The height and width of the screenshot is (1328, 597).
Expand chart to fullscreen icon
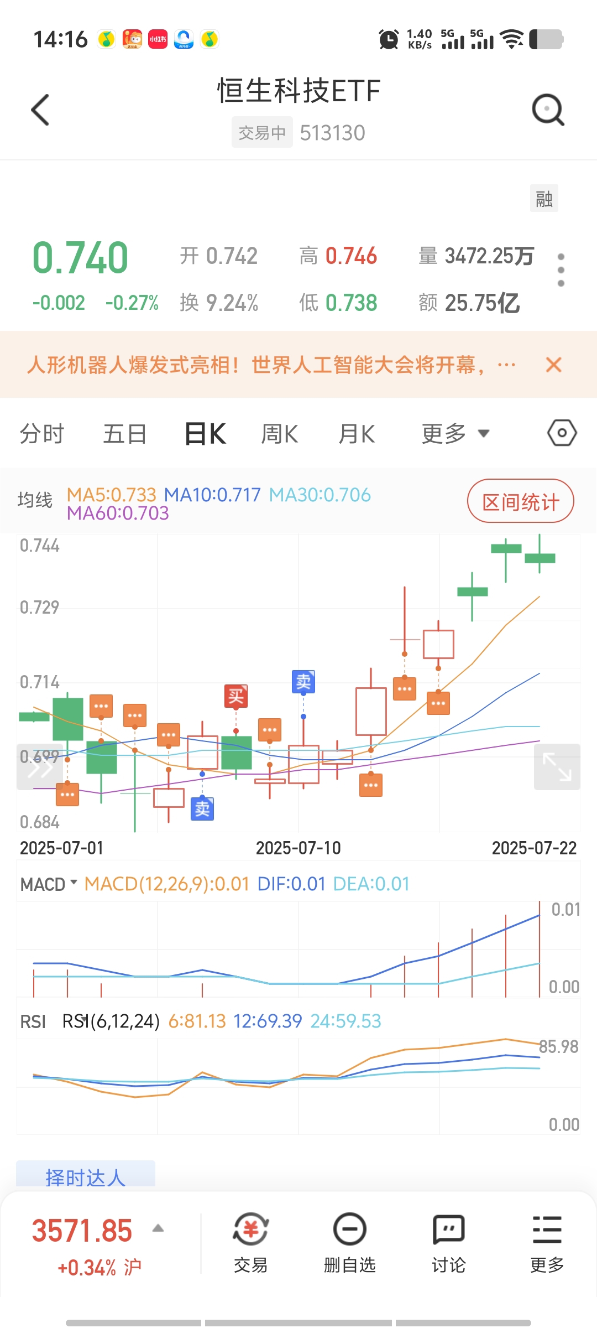[557, 767]
